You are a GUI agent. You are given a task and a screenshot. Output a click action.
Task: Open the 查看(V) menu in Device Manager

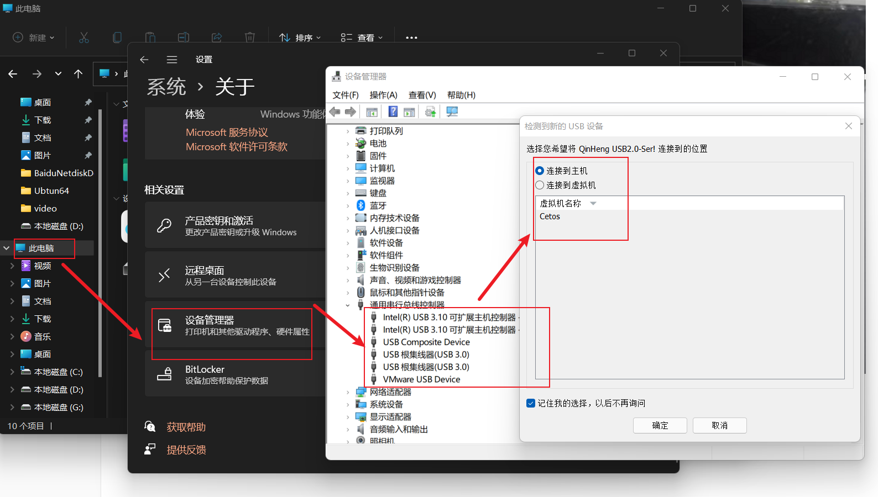click(422, 95)
